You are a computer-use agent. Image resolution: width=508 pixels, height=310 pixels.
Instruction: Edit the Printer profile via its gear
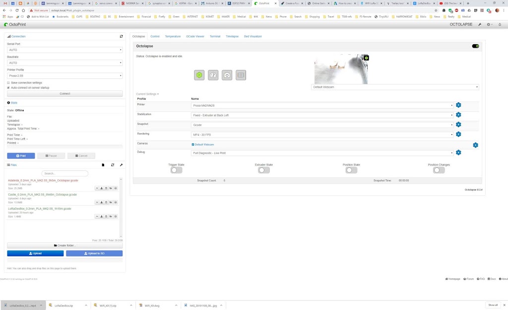[x=458, y=105]
